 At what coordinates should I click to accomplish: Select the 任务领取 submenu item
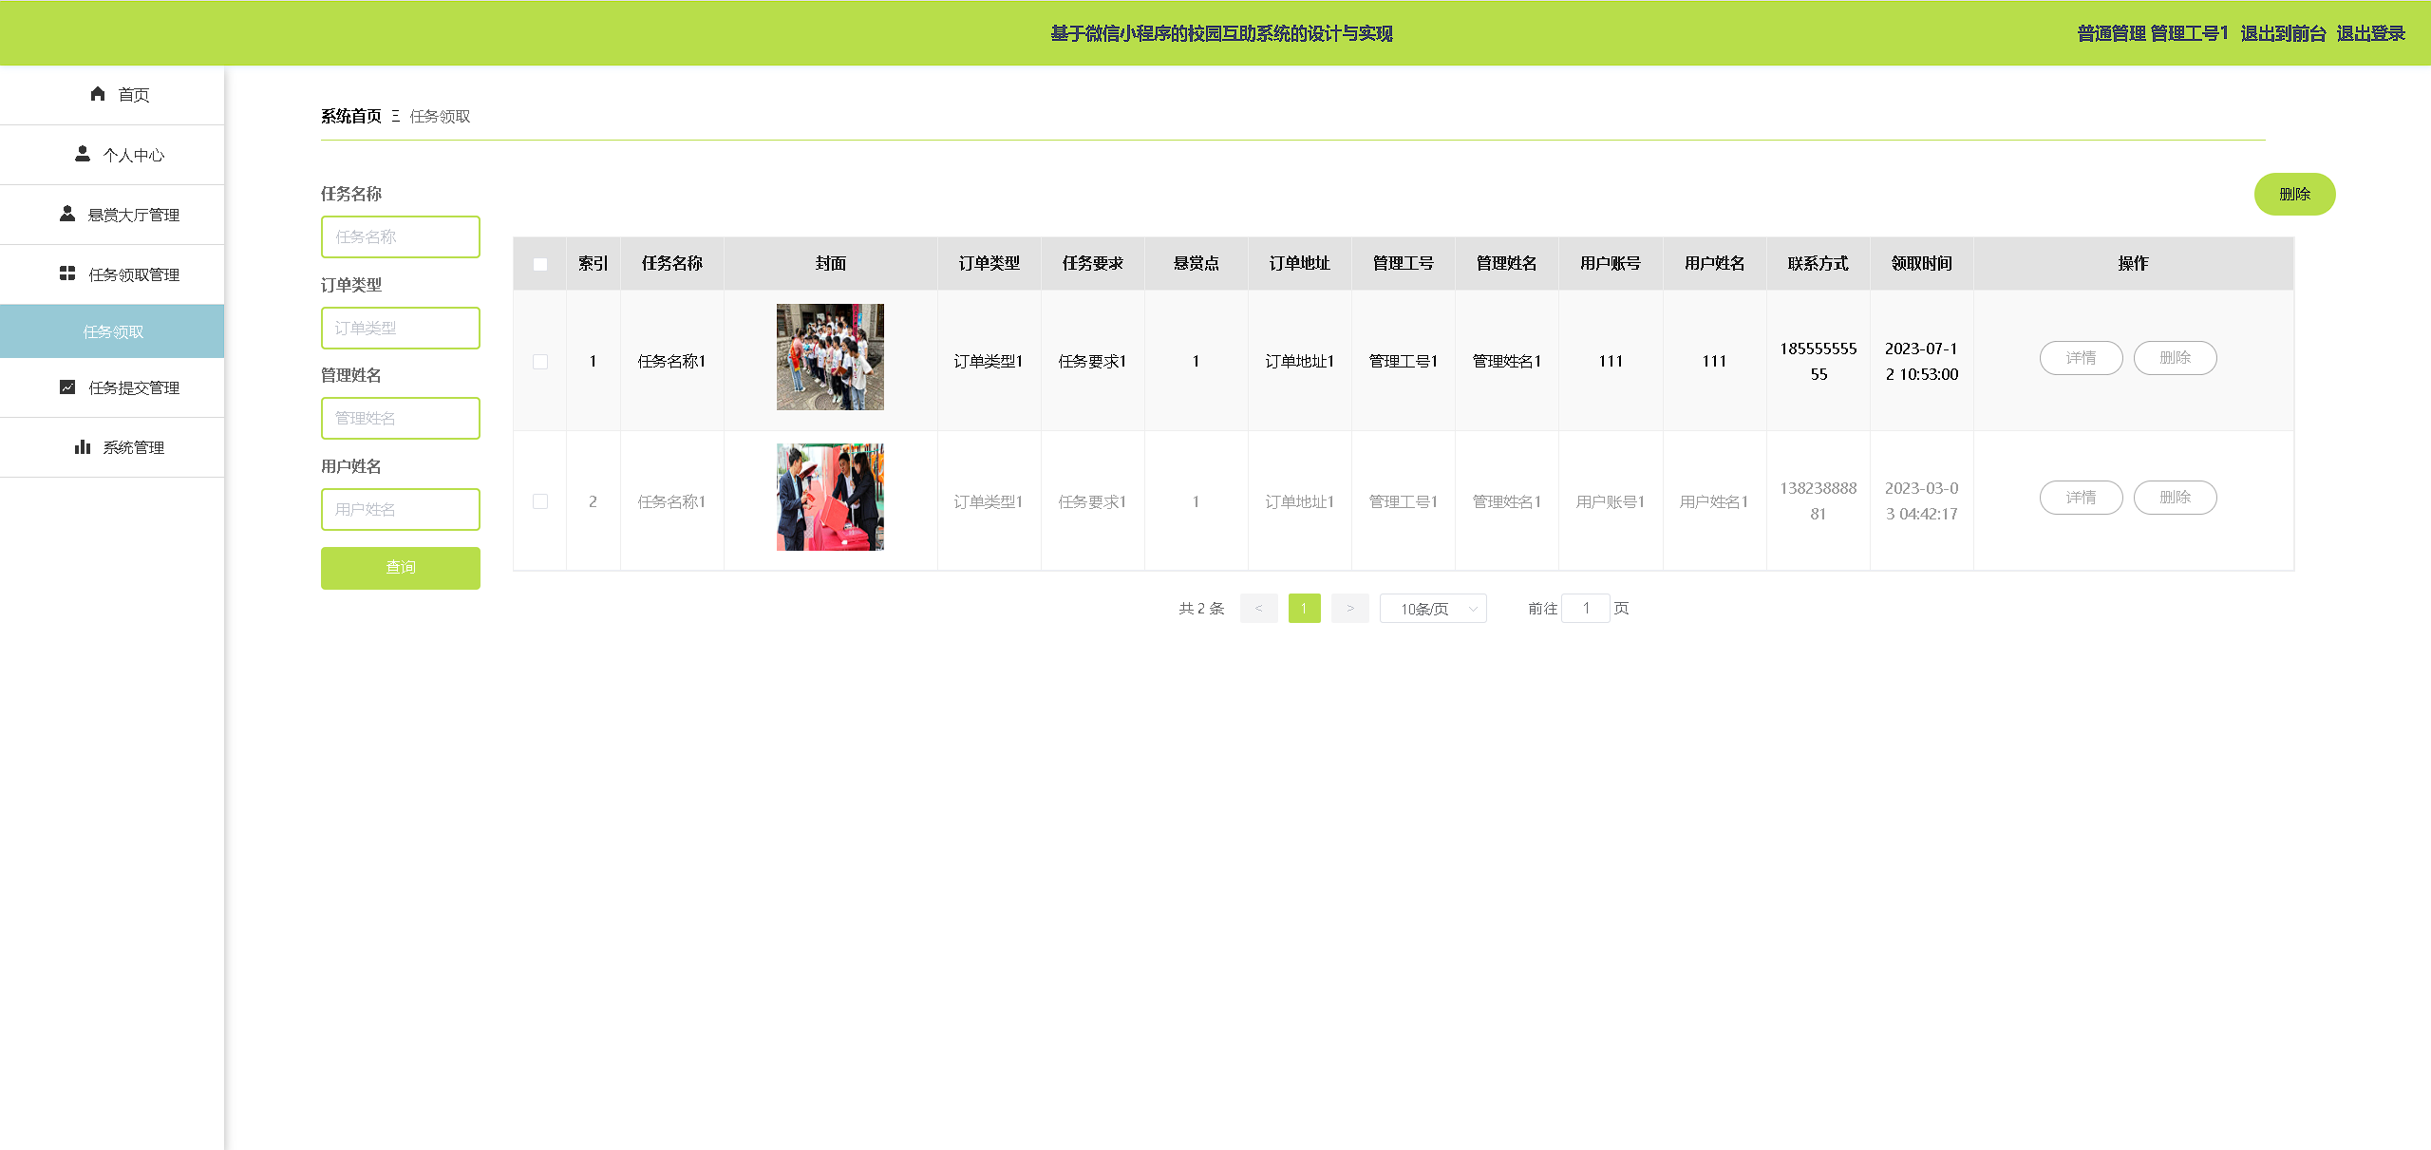(113, 331)
